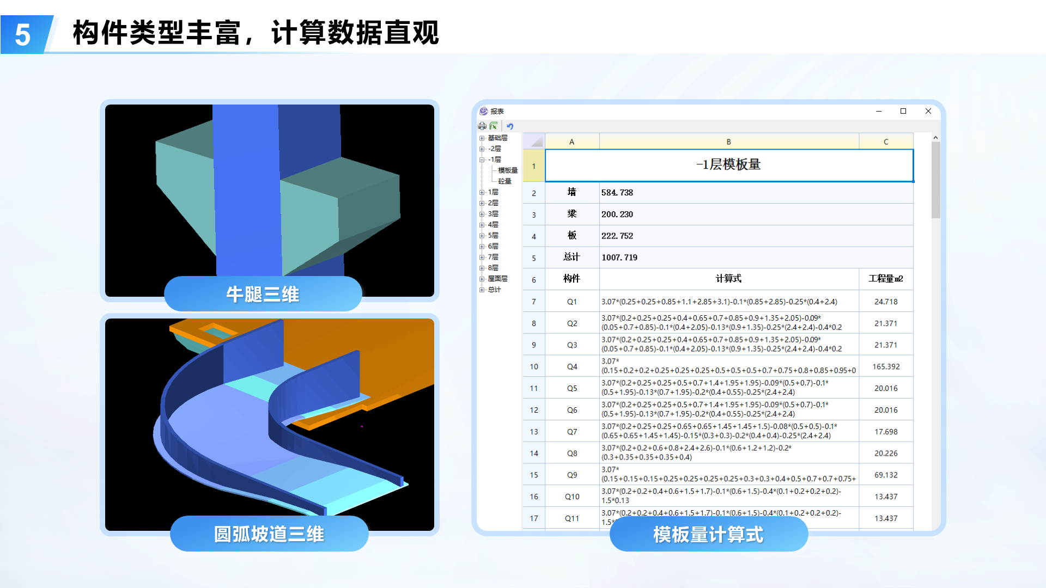Viewport: 1046px width, 588px height.
Task: Click the 牛腿三维 label button
Action: pos(263,294)
